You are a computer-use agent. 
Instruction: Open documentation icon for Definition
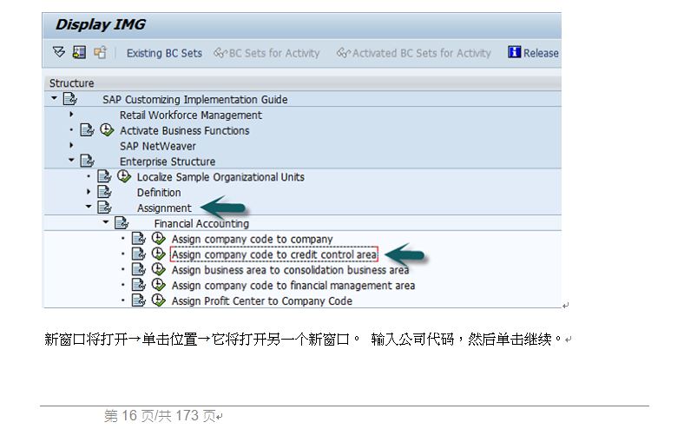tap(104, 192)
